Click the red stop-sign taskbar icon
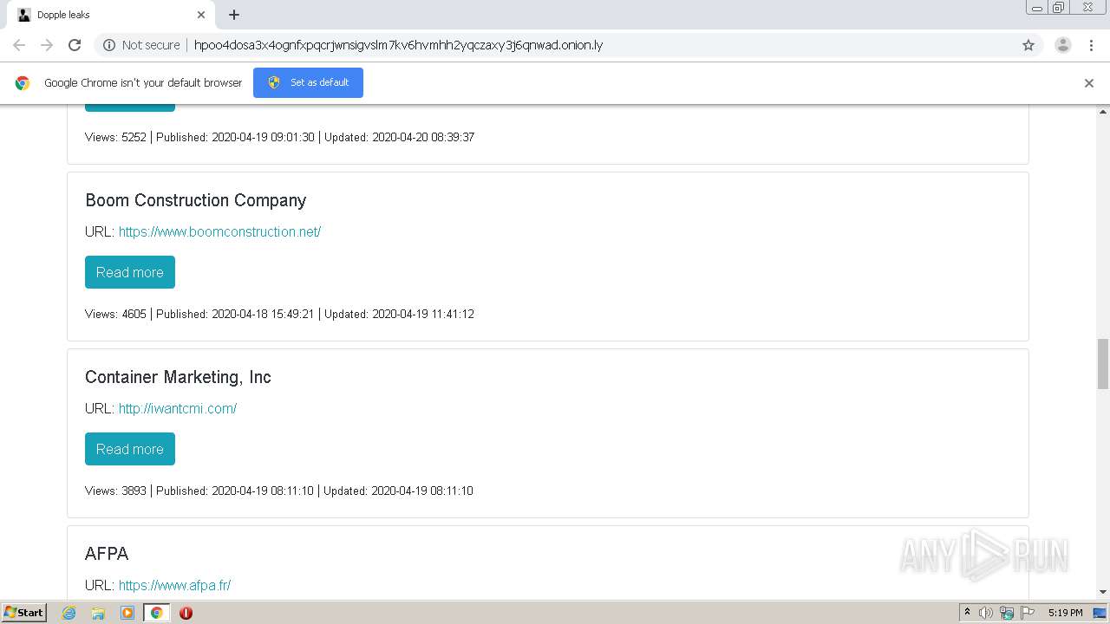The height and width of the screenshot is (624, 1110). [x=186, y=613]
